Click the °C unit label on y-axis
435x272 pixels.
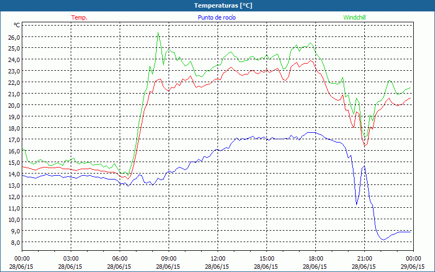point(17,25)
